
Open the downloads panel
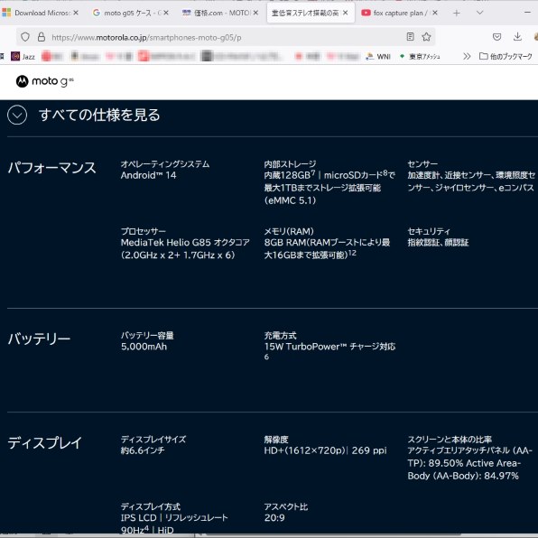[517, 36]
